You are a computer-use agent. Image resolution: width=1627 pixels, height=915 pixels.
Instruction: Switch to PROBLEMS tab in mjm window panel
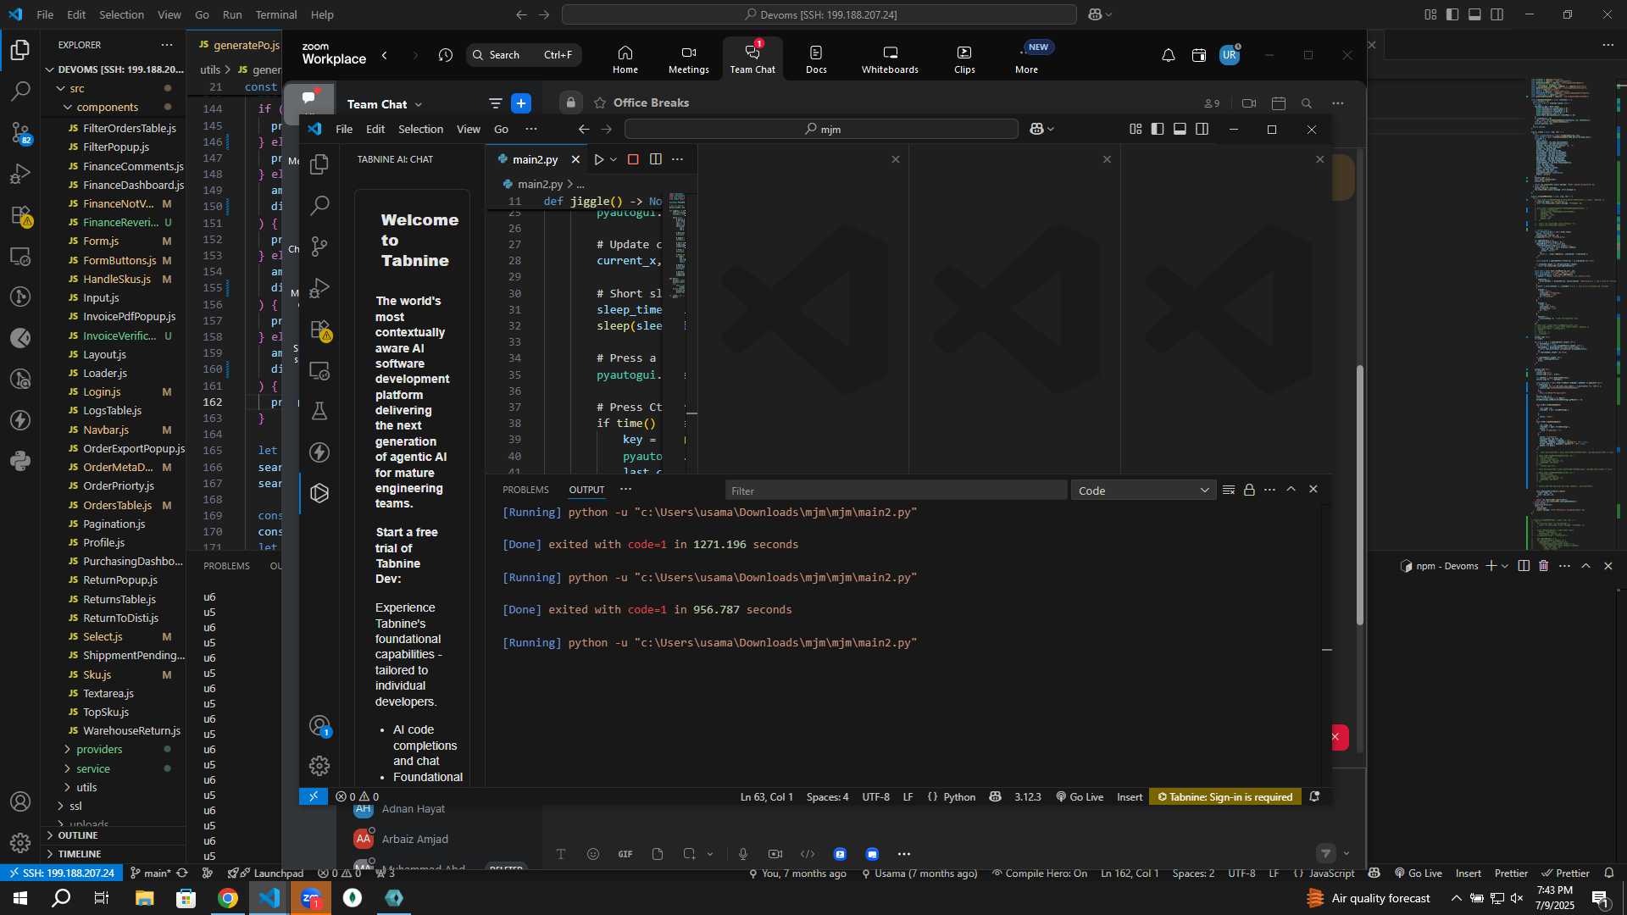pyautogui.click(x=525, y=490)
